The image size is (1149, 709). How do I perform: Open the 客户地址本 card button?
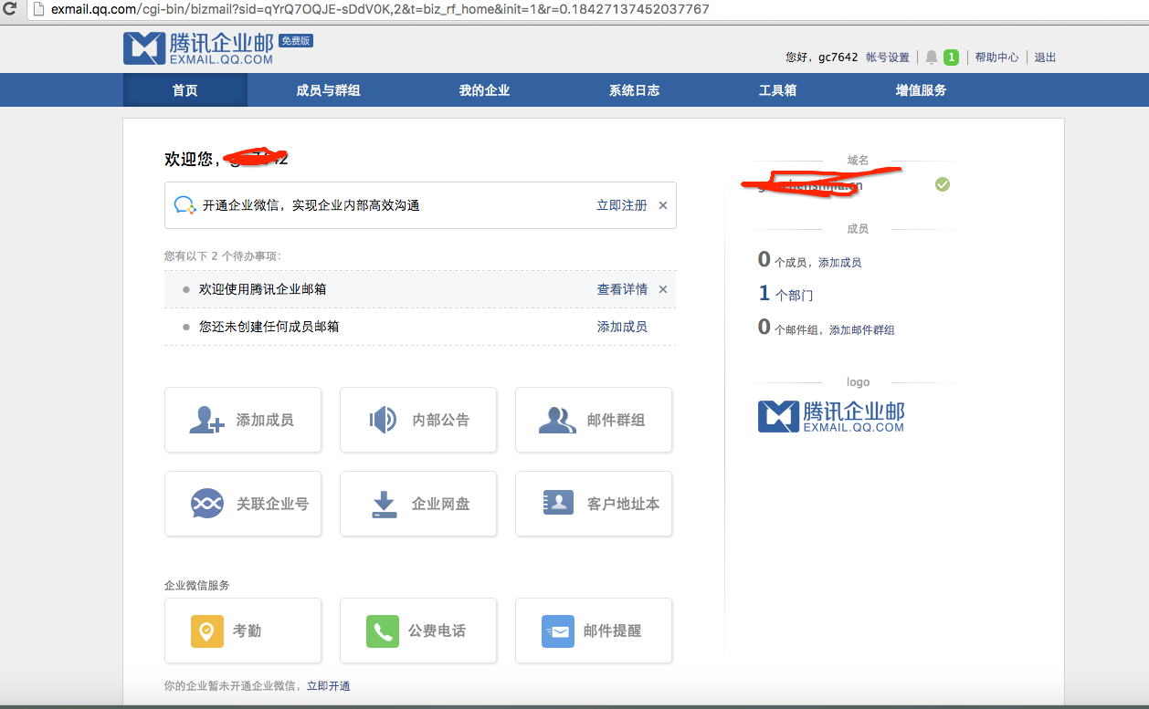[594, 504]
